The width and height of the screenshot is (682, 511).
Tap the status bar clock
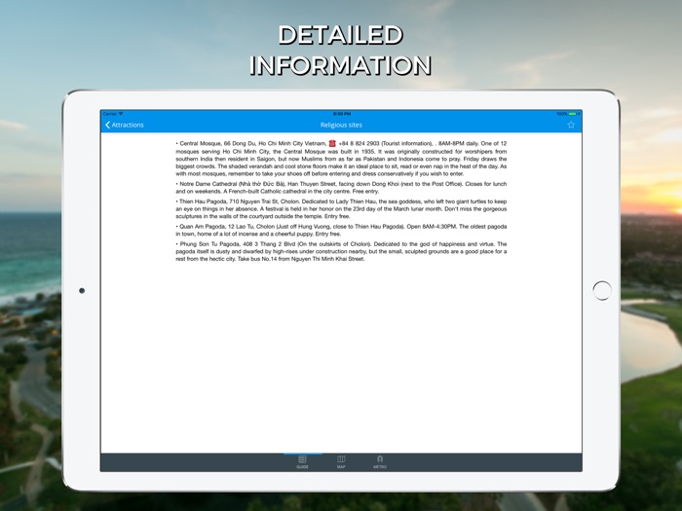(341, 114)
